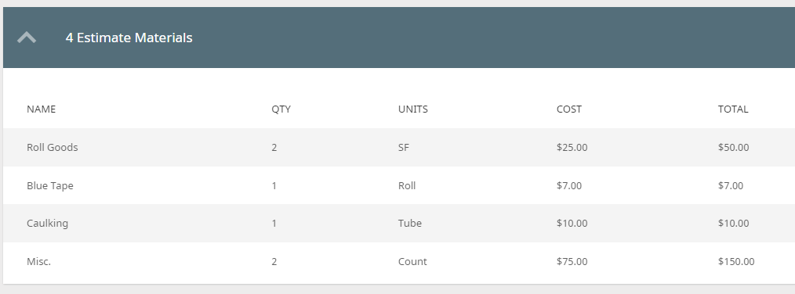795x294 pixels.
Task: Select the Roll Goods material row
Action: click(399, 147)
